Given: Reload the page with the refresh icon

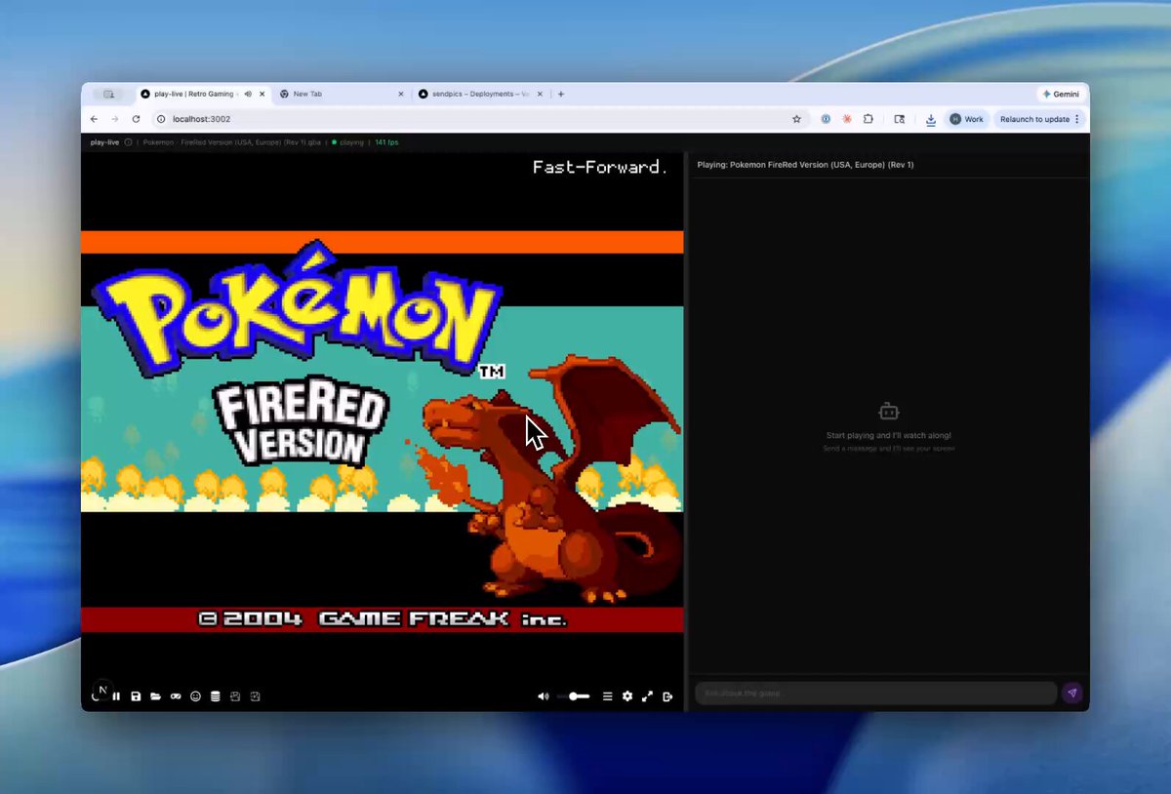Looking at the screenshot, I should 136,119.
